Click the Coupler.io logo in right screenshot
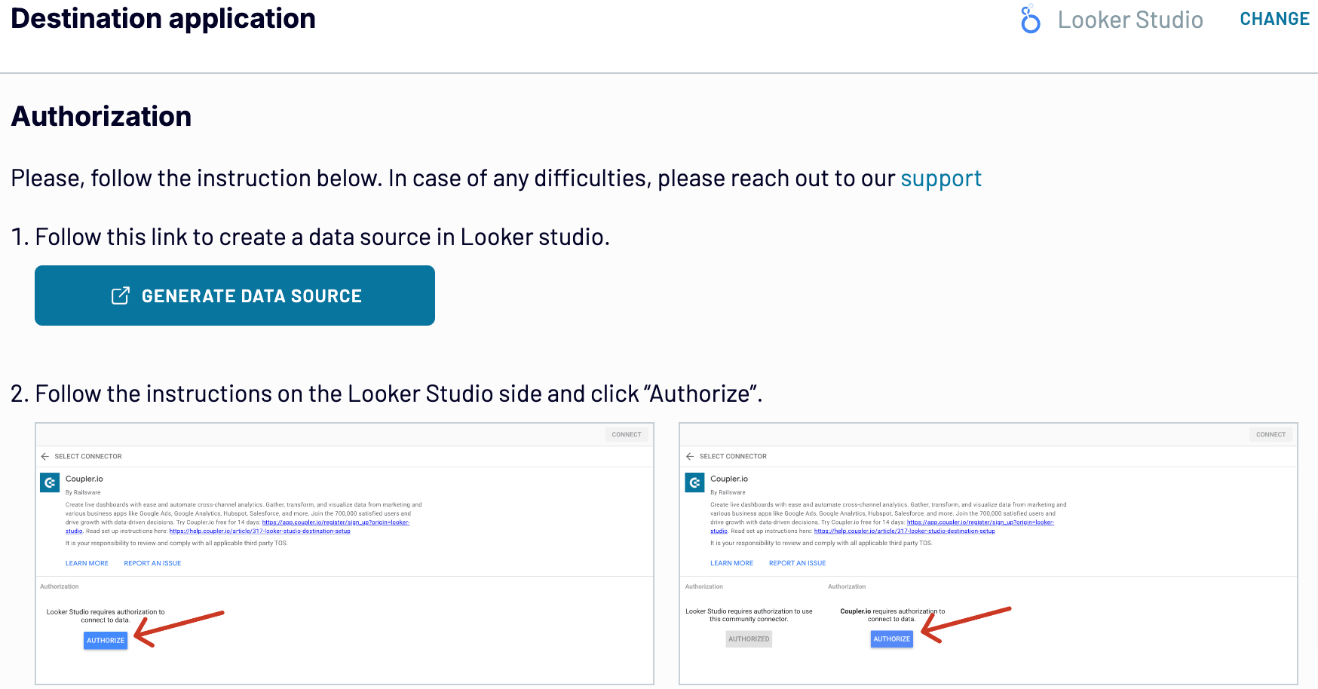 click(694, 482)
